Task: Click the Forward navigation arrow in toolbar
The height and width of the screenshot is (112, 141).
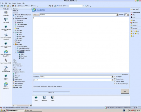Action: click(5, 6)
